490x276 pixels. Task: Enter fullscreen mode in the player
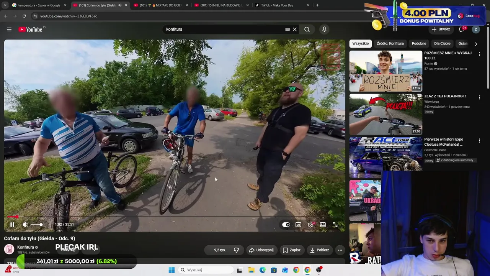335,225
